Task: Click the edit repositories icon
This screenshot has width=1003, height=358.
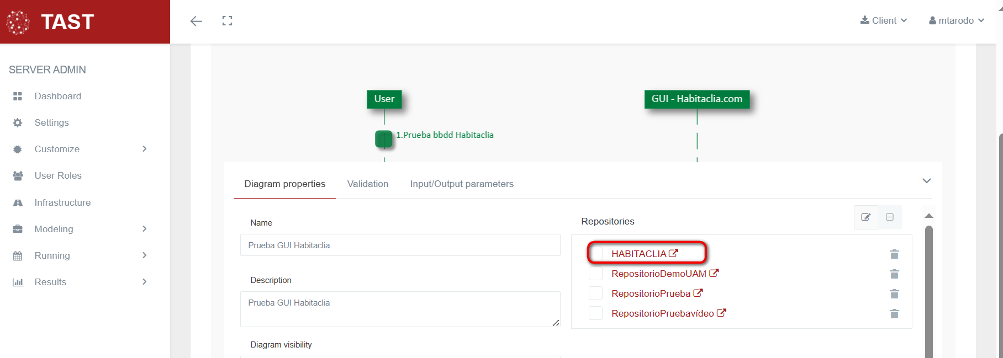Action: tap(865, 217)
